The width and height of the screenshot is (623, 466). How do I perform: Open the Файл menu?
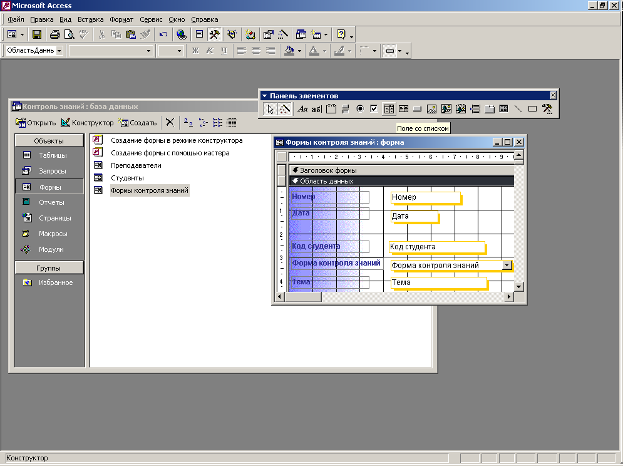click(16, 19)
